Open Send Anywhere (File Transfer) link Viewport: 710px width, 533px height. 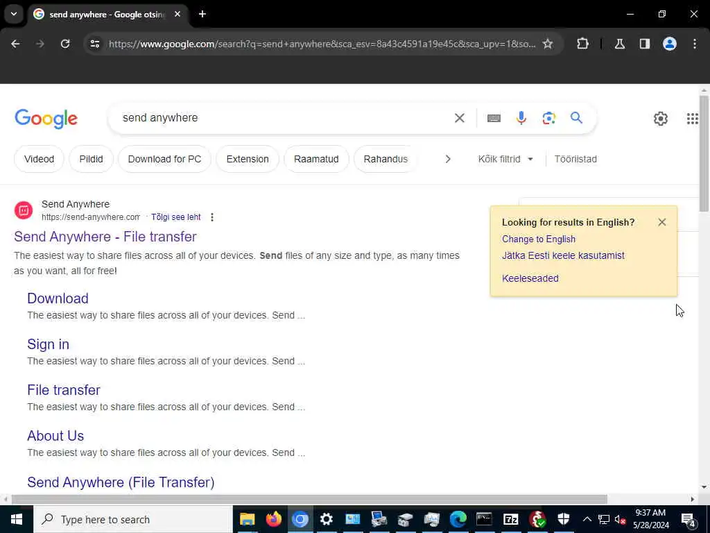coord(121,482)
